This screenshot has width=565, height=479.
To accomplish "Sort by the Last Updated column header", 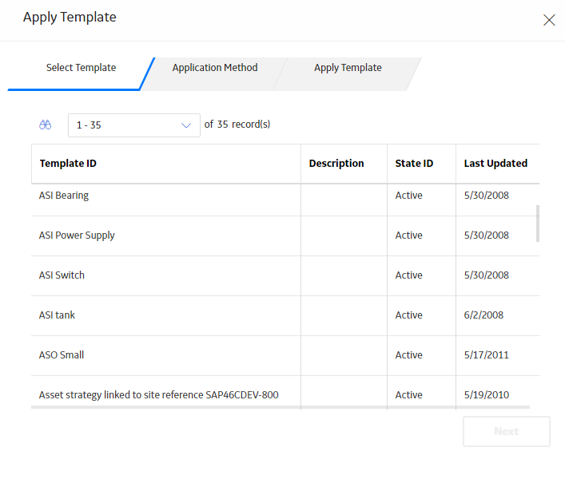I will 495,164.
